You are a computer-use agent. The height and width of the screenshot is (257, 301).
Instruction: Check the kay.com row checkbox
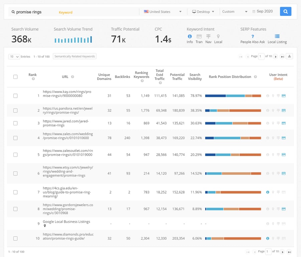click(15, 96)
